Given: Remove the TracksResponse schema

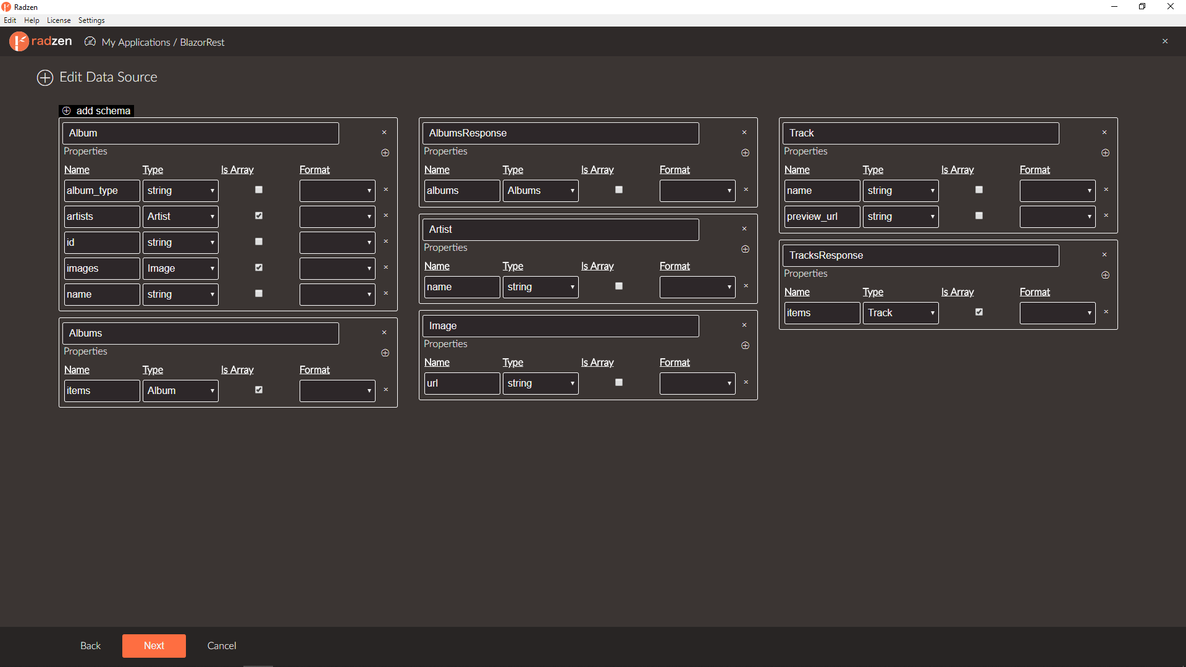Looking at the screenshot, I should 1104,255.
